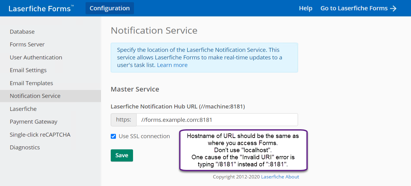Open the Help link in header
411x186 pixels.
point(305,8)
